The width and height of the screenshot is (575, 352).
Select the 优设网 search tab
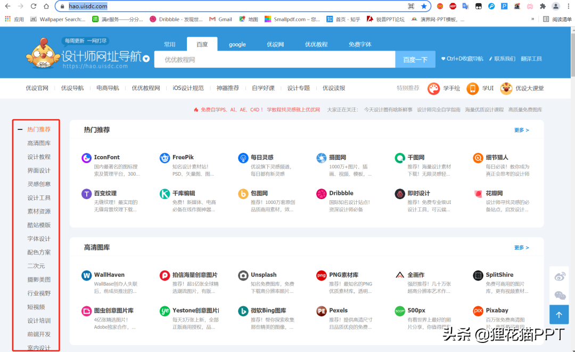pyautogui.click(x=275, y=44)
